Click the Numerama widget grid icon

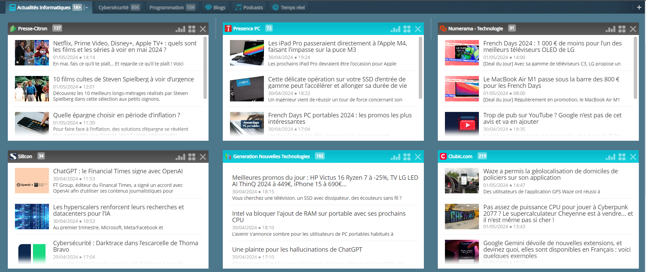pos(622,29)
